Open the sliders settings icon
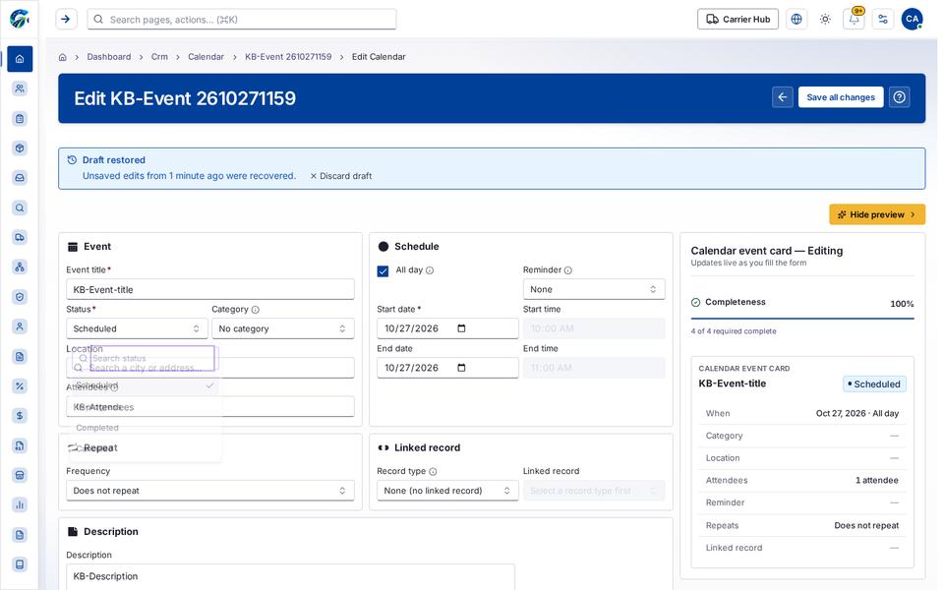This screenshot has height=590, width=944. [x=883, y=20]
